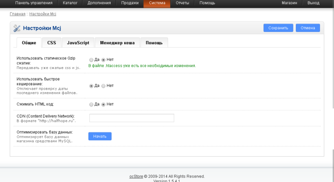The height and width of the screenshot is (182, 334).
Task: Switch to the Общие tab
Action: click(29, 43)
